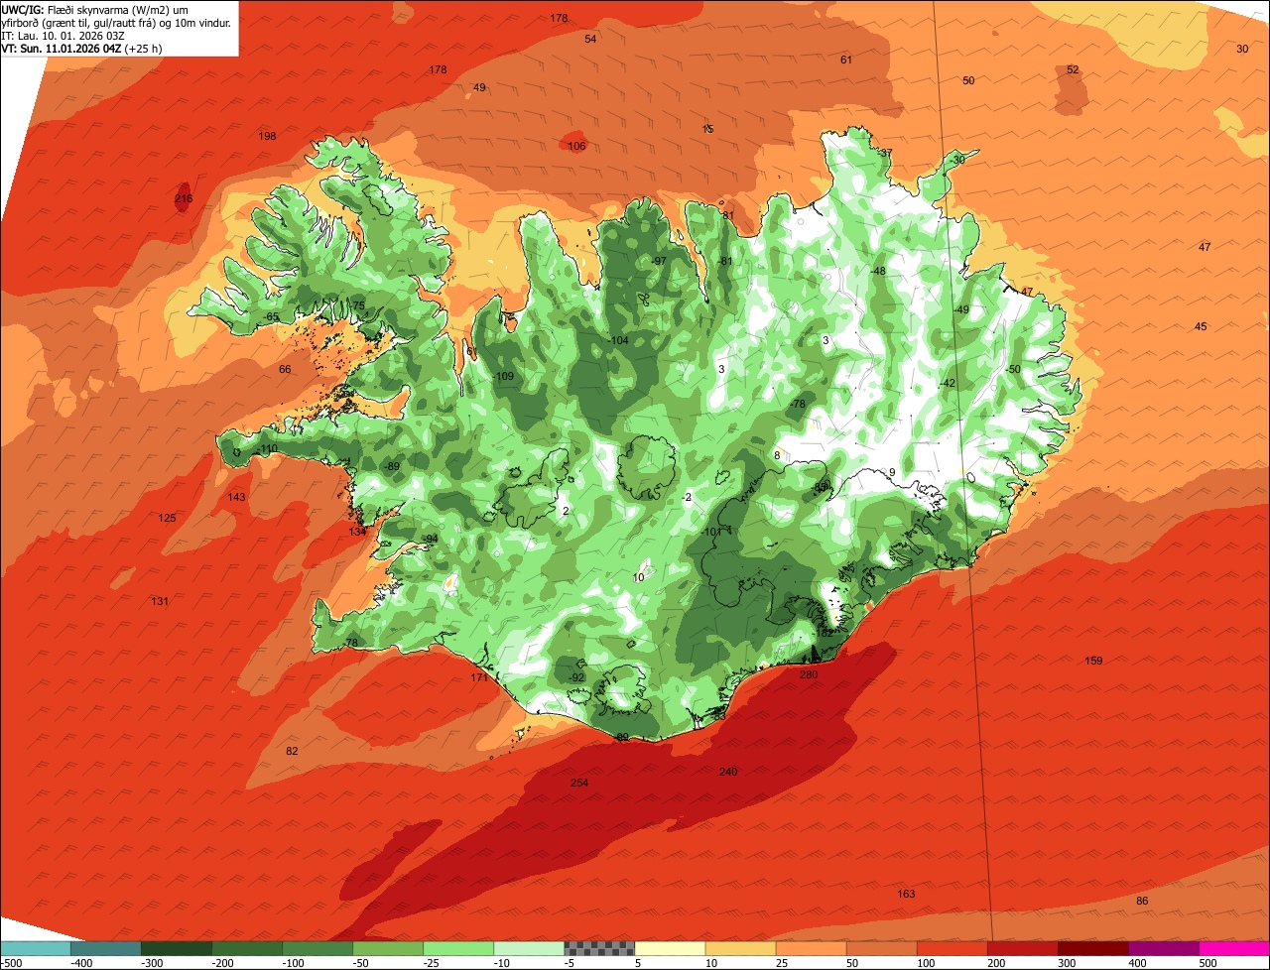Click the palest green -10 to -5 swatch
The width and height of the screenshot is (1270, 970).
pyautogui.click(x=529, y=949)
